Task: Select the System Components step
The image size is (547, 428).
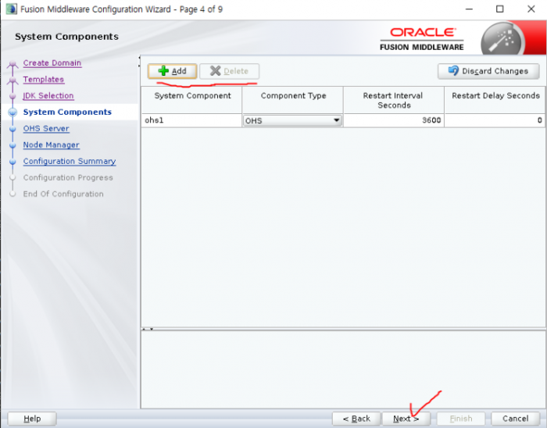Action: point(67,112)
